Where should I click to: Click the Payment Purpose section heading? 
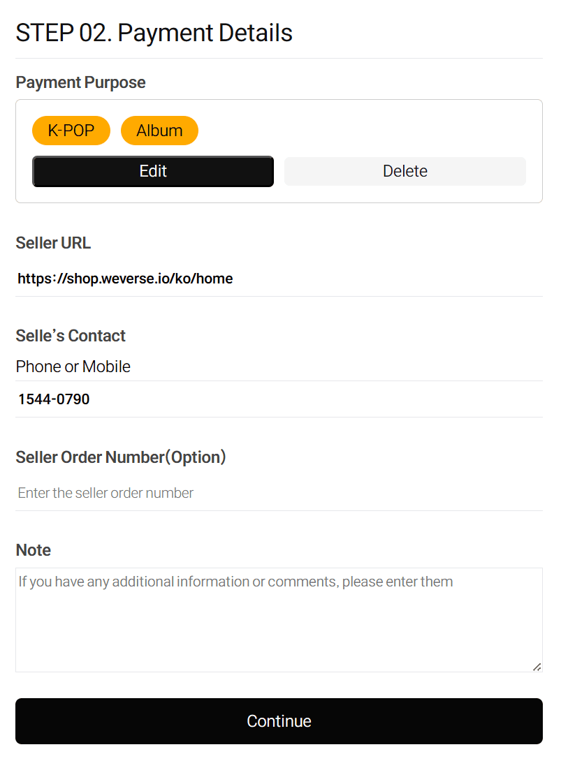[80, 82]
